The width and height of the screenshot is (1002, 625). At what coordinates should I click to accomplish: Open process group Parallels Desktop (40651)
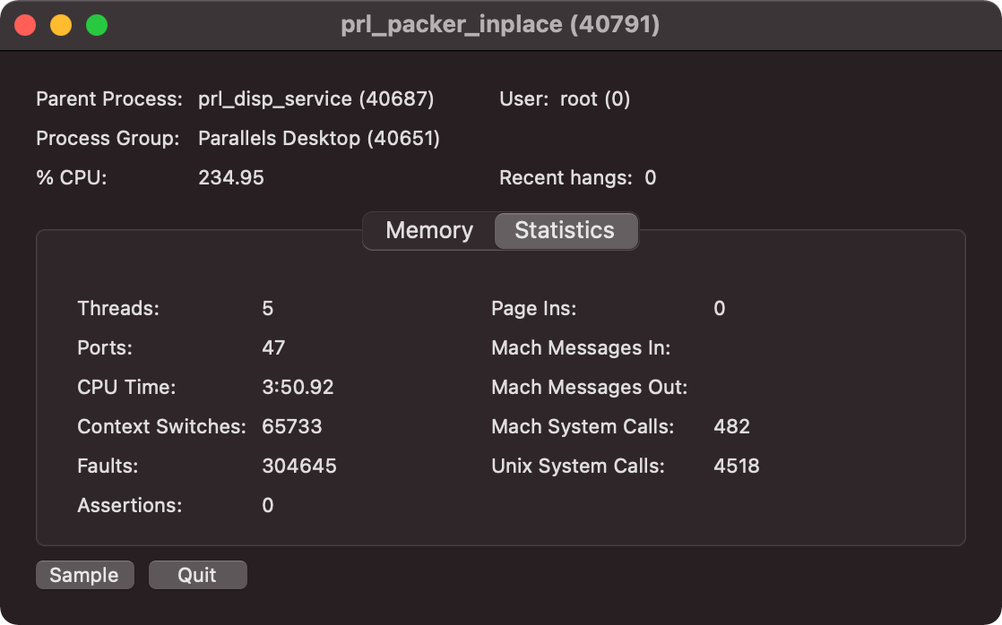pos(318,138)
